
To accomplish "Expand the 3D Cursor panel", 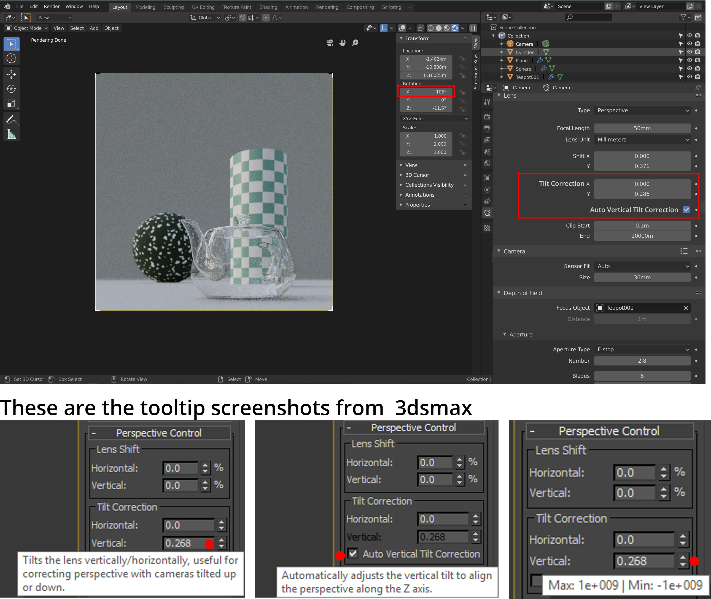I will 417,175.
